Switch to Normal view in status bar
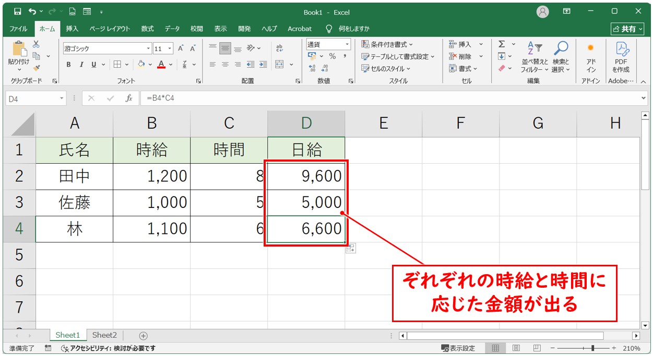This screenshot has width=653, height=356. click(495, 348)
